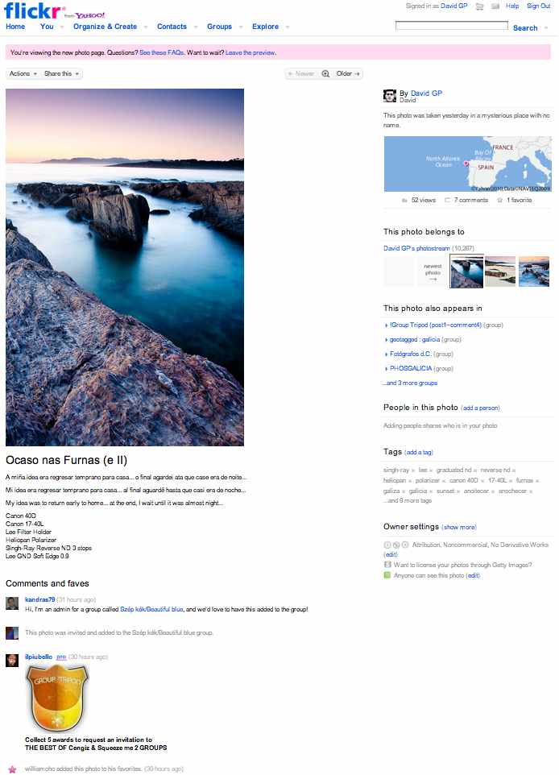The height and width of the screenshot is (775, 559).
Task: Click the add a tag link
Action: [x=419, y=452]
